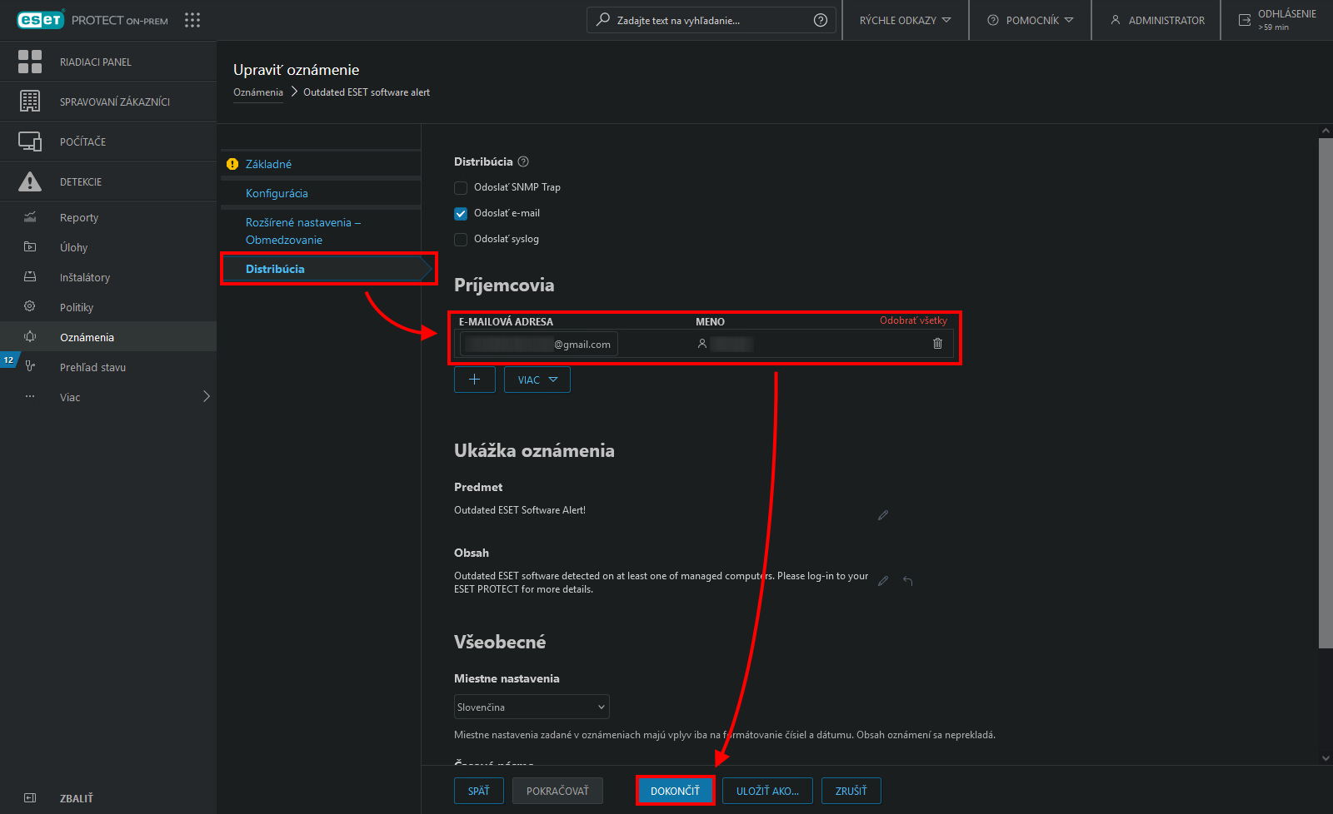Image resolution: width=1333 pixels, height=814 pixels.
Task: Open Spravovaní zákazníci building icon
Action: pos(30,102)
